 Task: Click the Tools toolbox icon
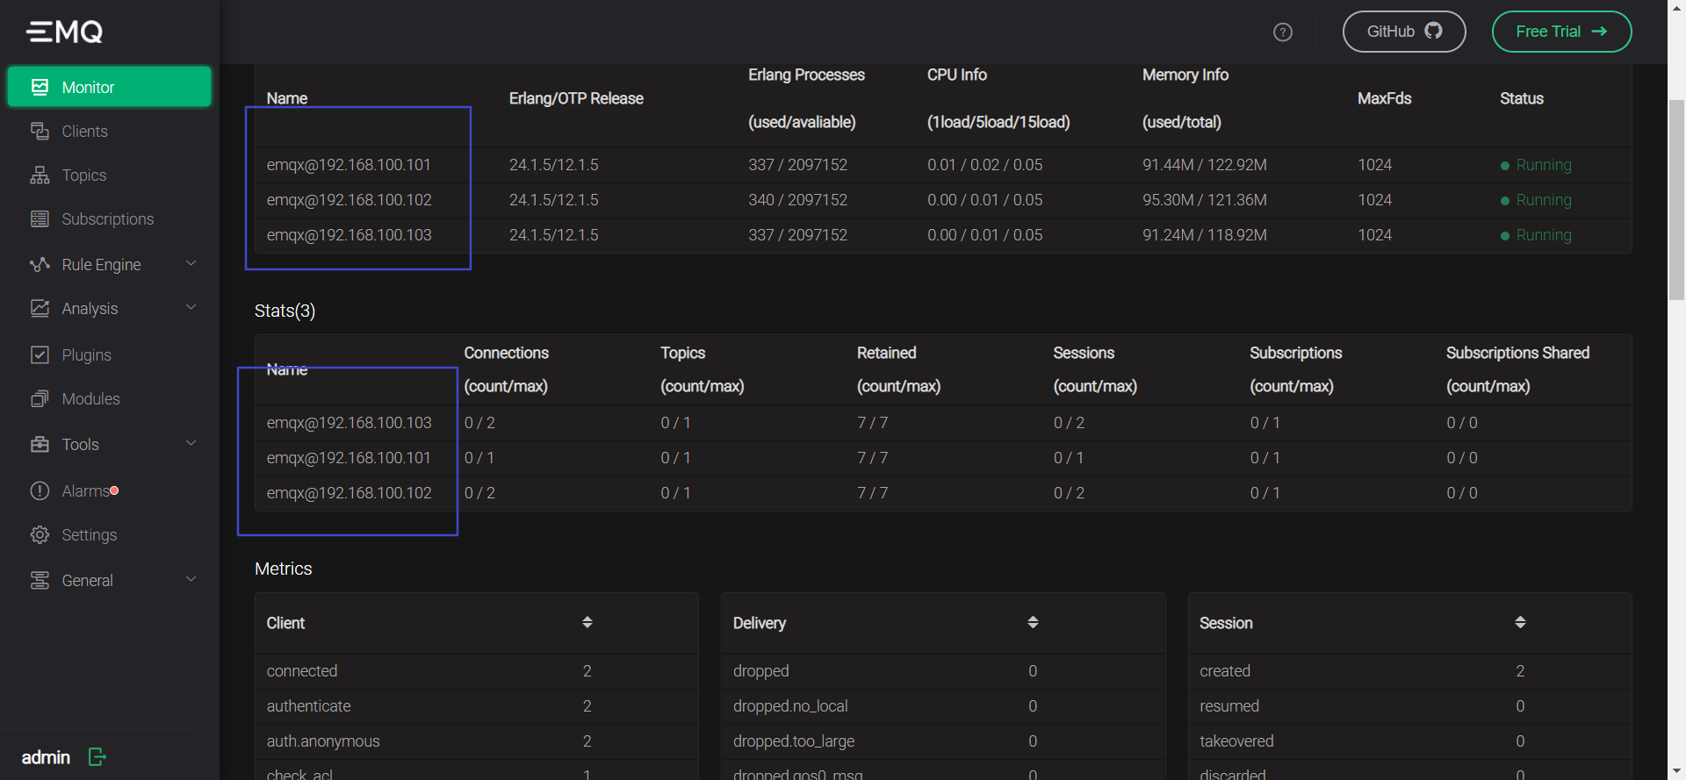(x=40, y=444)
